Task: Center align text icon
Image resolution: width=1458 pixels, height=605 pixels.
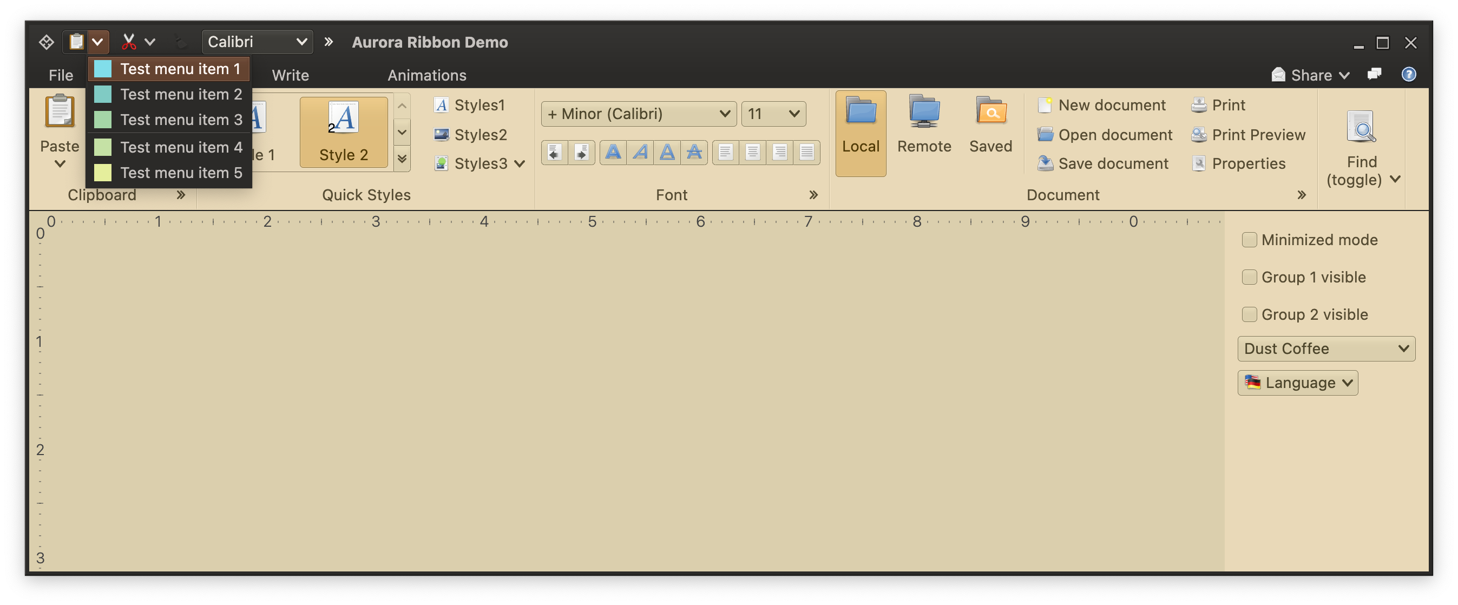Action: 752,152
